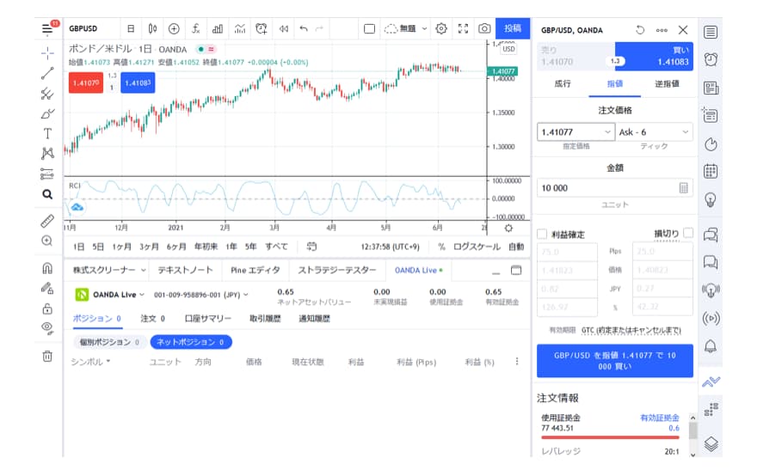Viewport: 757px width, 476px height.
Task: Select the すべて time range
Action: [x=276, y=247]
